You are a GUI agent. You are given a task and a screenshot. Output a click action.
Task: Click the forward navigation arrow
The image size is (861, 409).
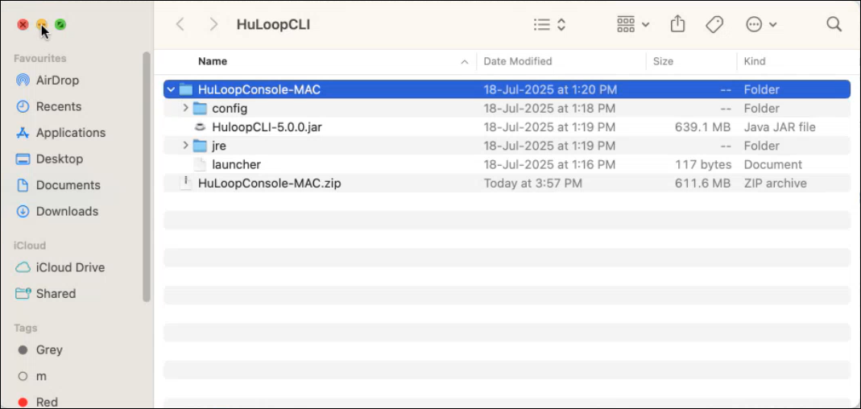click(x=213, y=24)
